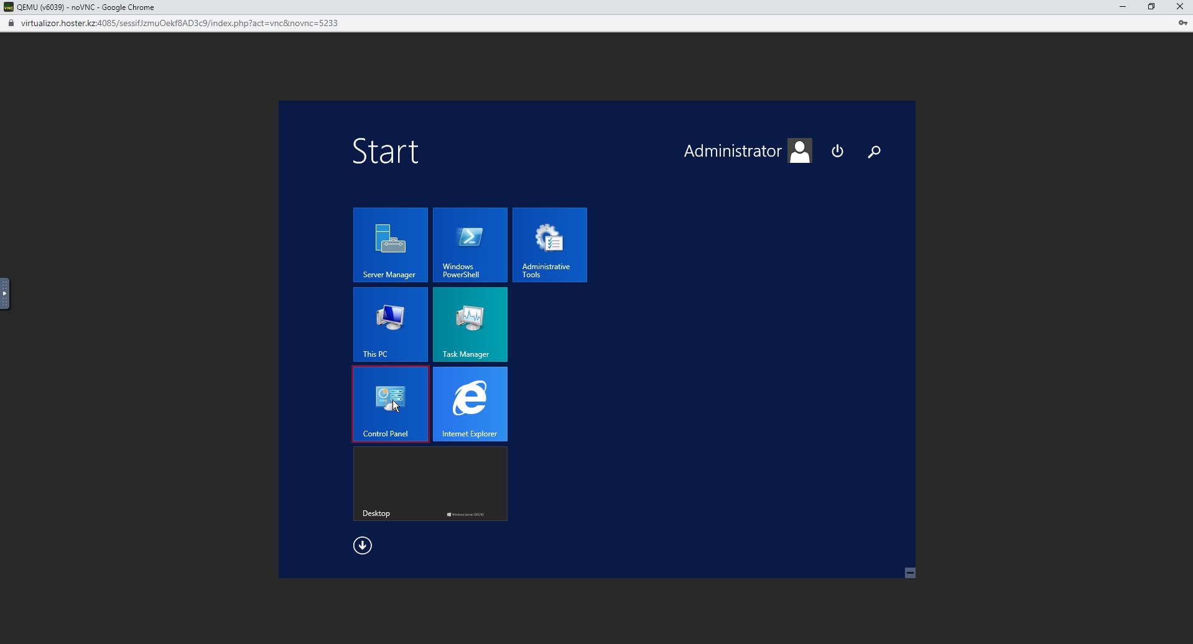The width and height of the screenshot is (1193, 644).
Task: Launch the Task Manager tile
Action: 470,324
